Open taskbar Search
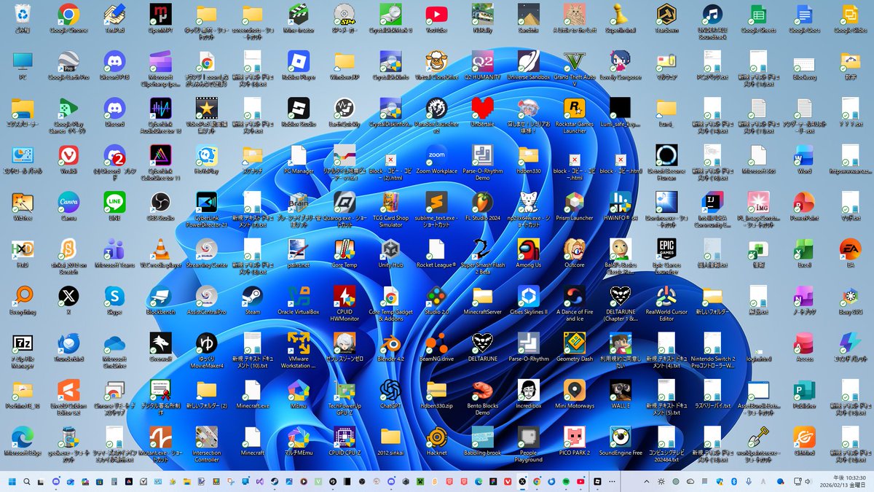This screenshot has width=874, height=492. (27, 482)
